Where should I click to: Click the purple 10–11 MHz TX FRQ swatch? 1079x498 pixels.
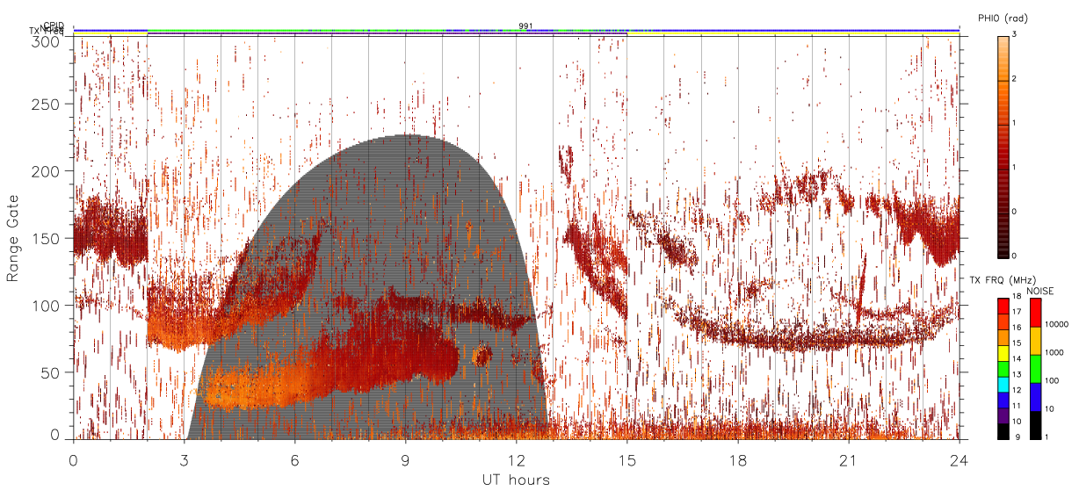tap(1003, 415)
